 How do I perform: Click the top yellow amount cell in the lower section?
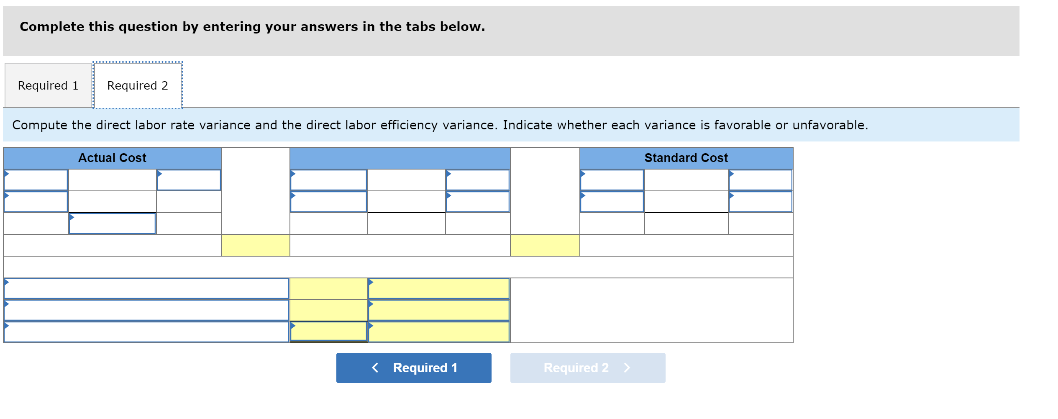[328, 289]
